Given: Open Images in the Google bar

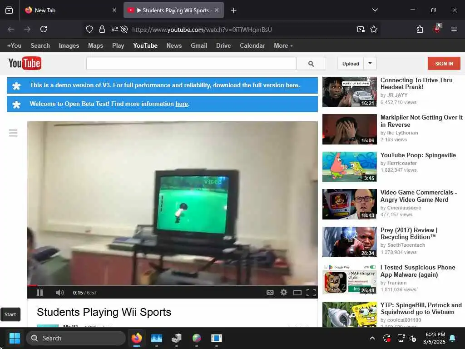Looking at the screenshot, I should click(69, 46).
